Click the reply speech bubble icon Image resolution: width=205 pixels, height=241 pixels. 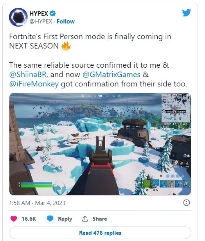click(50, 219)
